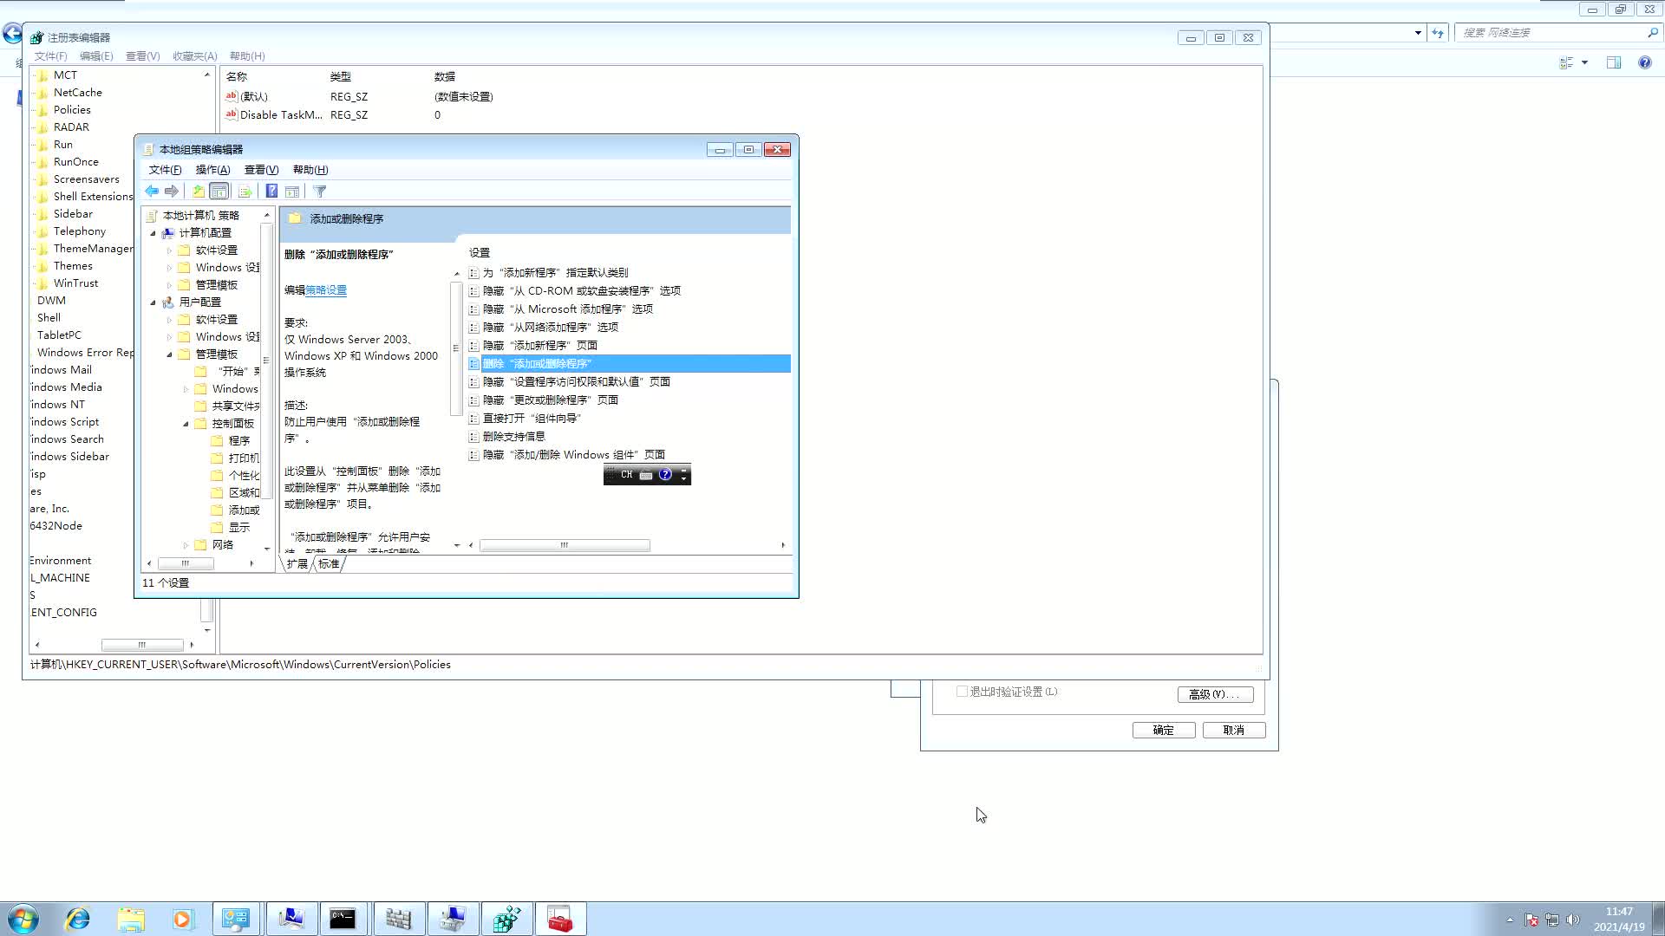Screen dimensions: 1665x936
Task: Toggle Show/Hide console tree toolbar icon
Action: click(x=219, y=192)
